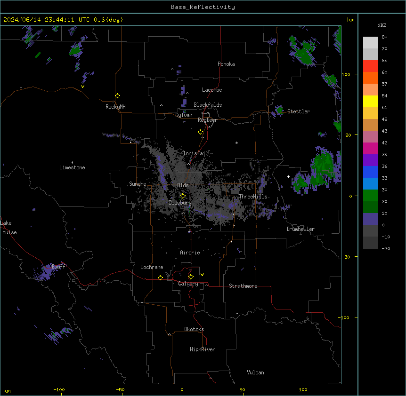Select the Sylvan label

click(x=184, y=115)
